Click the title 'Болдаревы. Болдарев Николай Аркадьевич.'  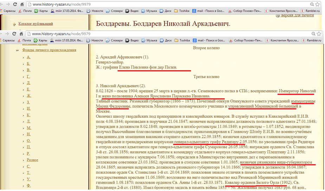(x=163, y=23)
